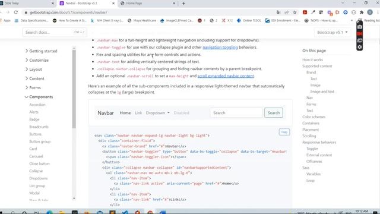380x214 pixels.
Task: Open the scroll expanded navbar content link
Action: 226,76
